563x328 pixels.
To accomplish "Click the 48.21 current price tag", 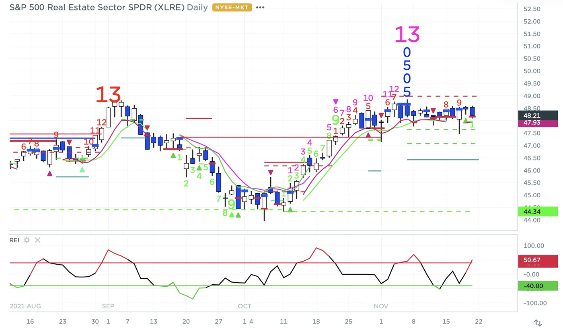I will pos(538,115).
